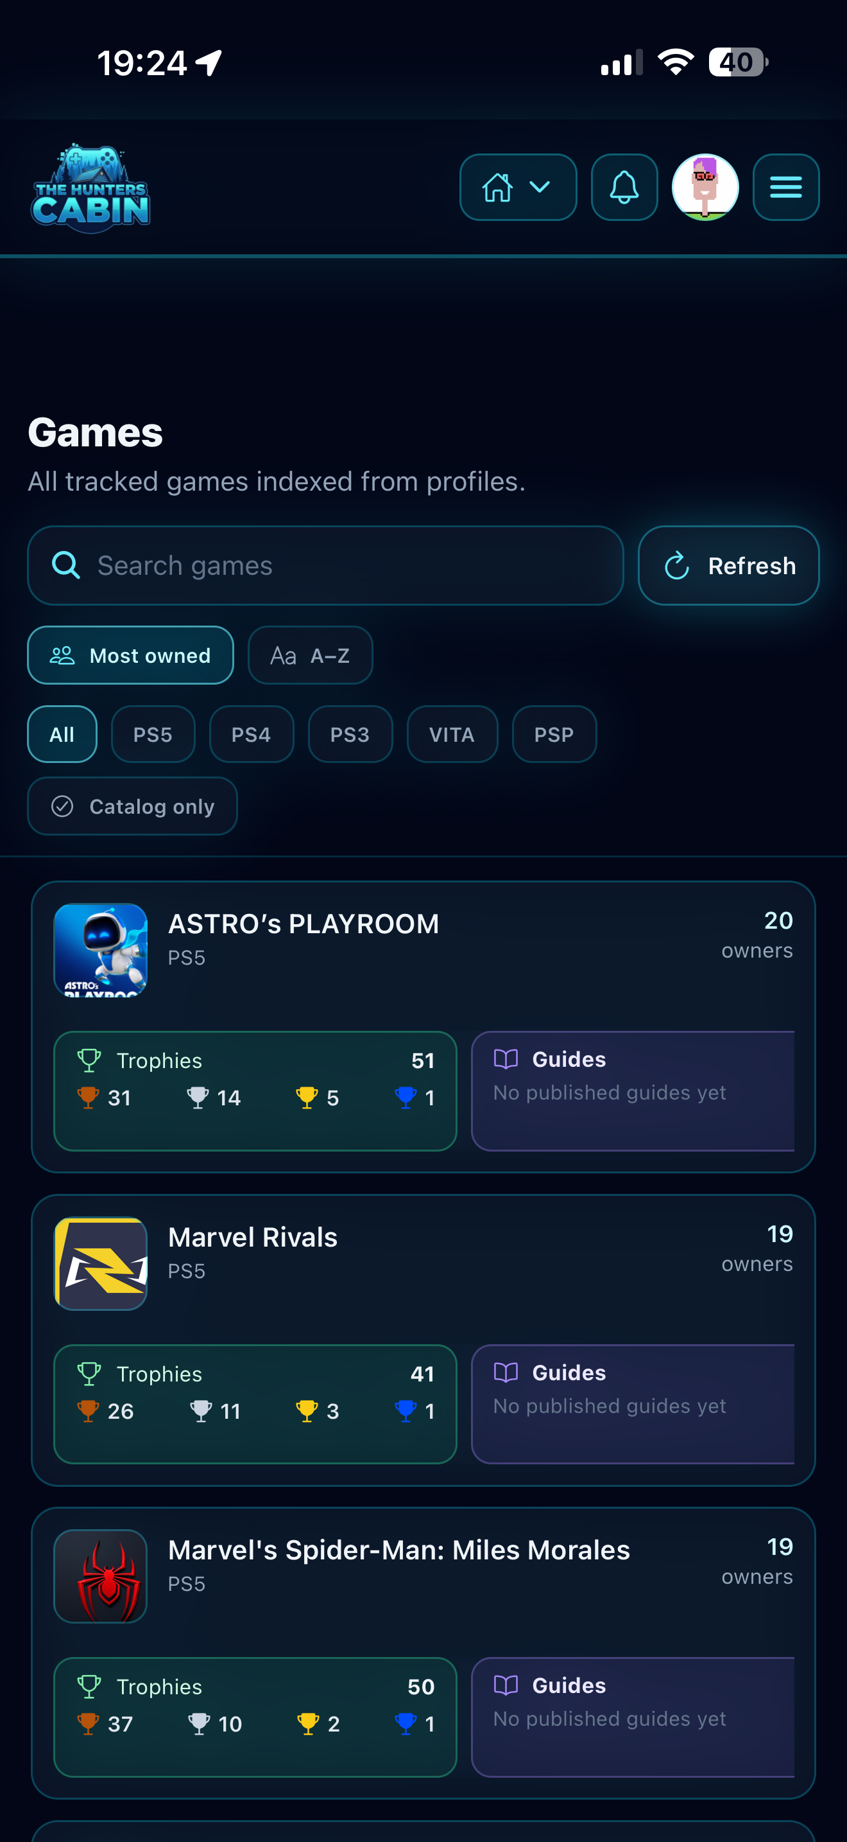Filter games by VITA platform

[x=452, y=734]
